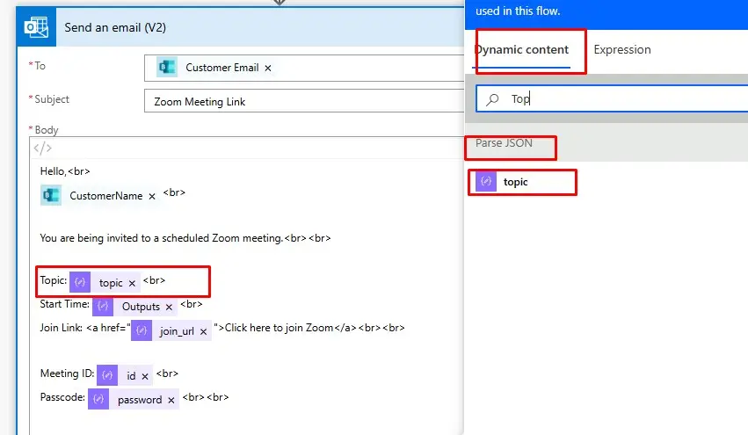The image size is (748, 435).
Task: Remove the CustomerName token from Body
Action: coord(152,197)
